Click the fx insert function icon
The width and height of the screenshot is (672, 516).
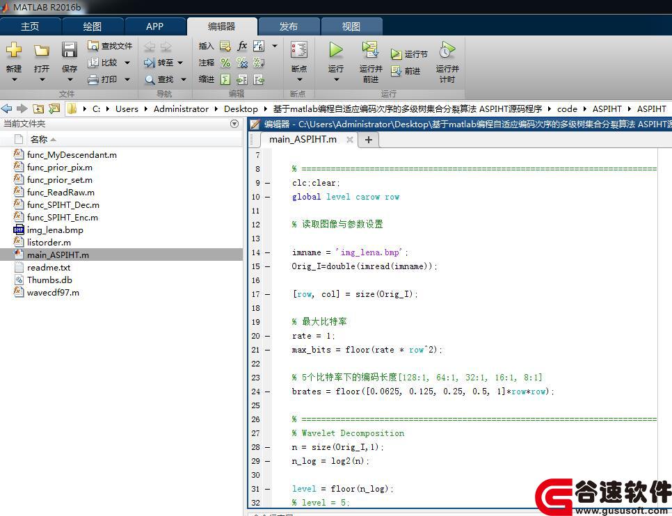coord(242,45)
